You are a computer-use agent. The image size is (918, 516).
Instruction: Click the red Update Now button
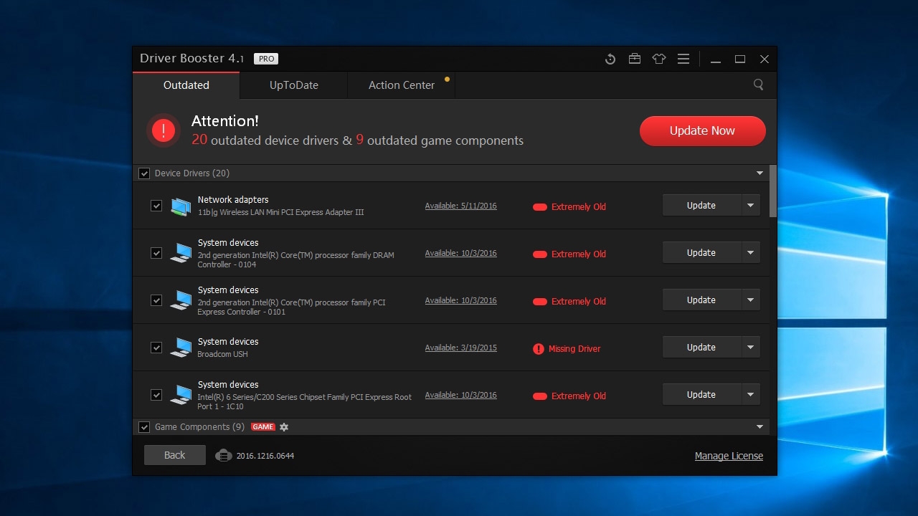pos(703,130)
